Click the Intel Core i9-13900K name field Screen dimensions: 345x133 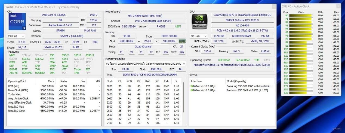54,15
